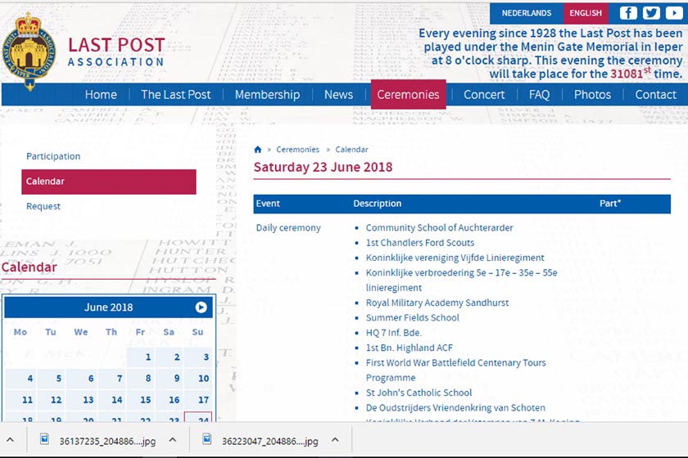The width and height of the screenshot is (688, 458).
Task: Open Participation in the sidebar
Action: point(53,156)
